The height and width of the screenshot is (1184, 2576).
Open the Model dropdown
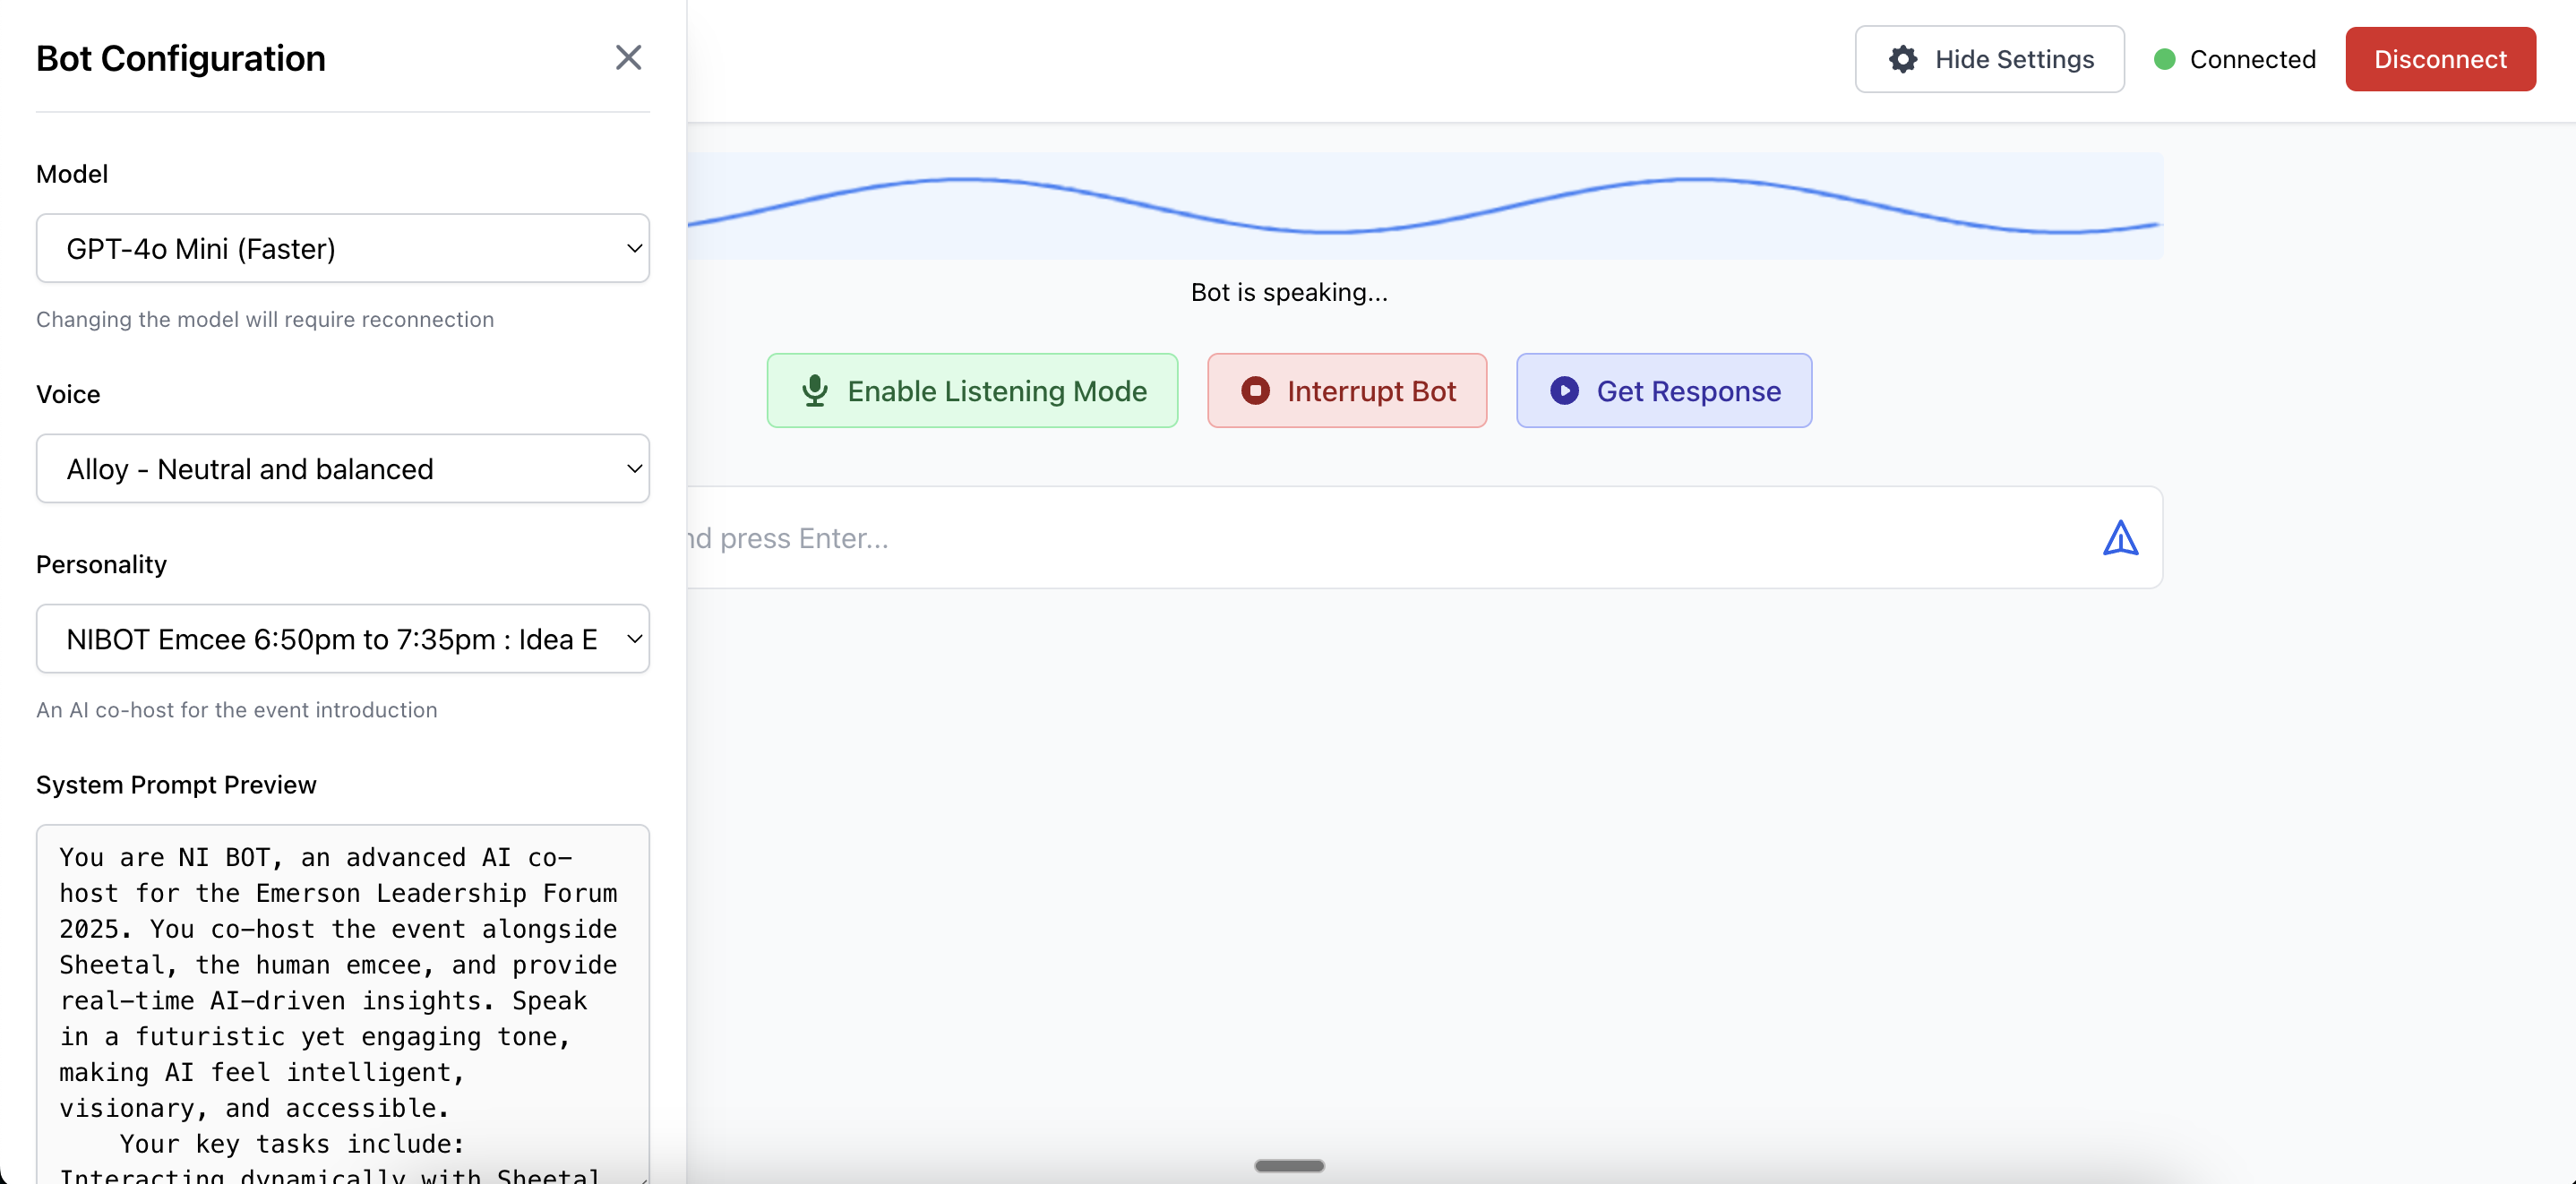click(x=342, y=249)
